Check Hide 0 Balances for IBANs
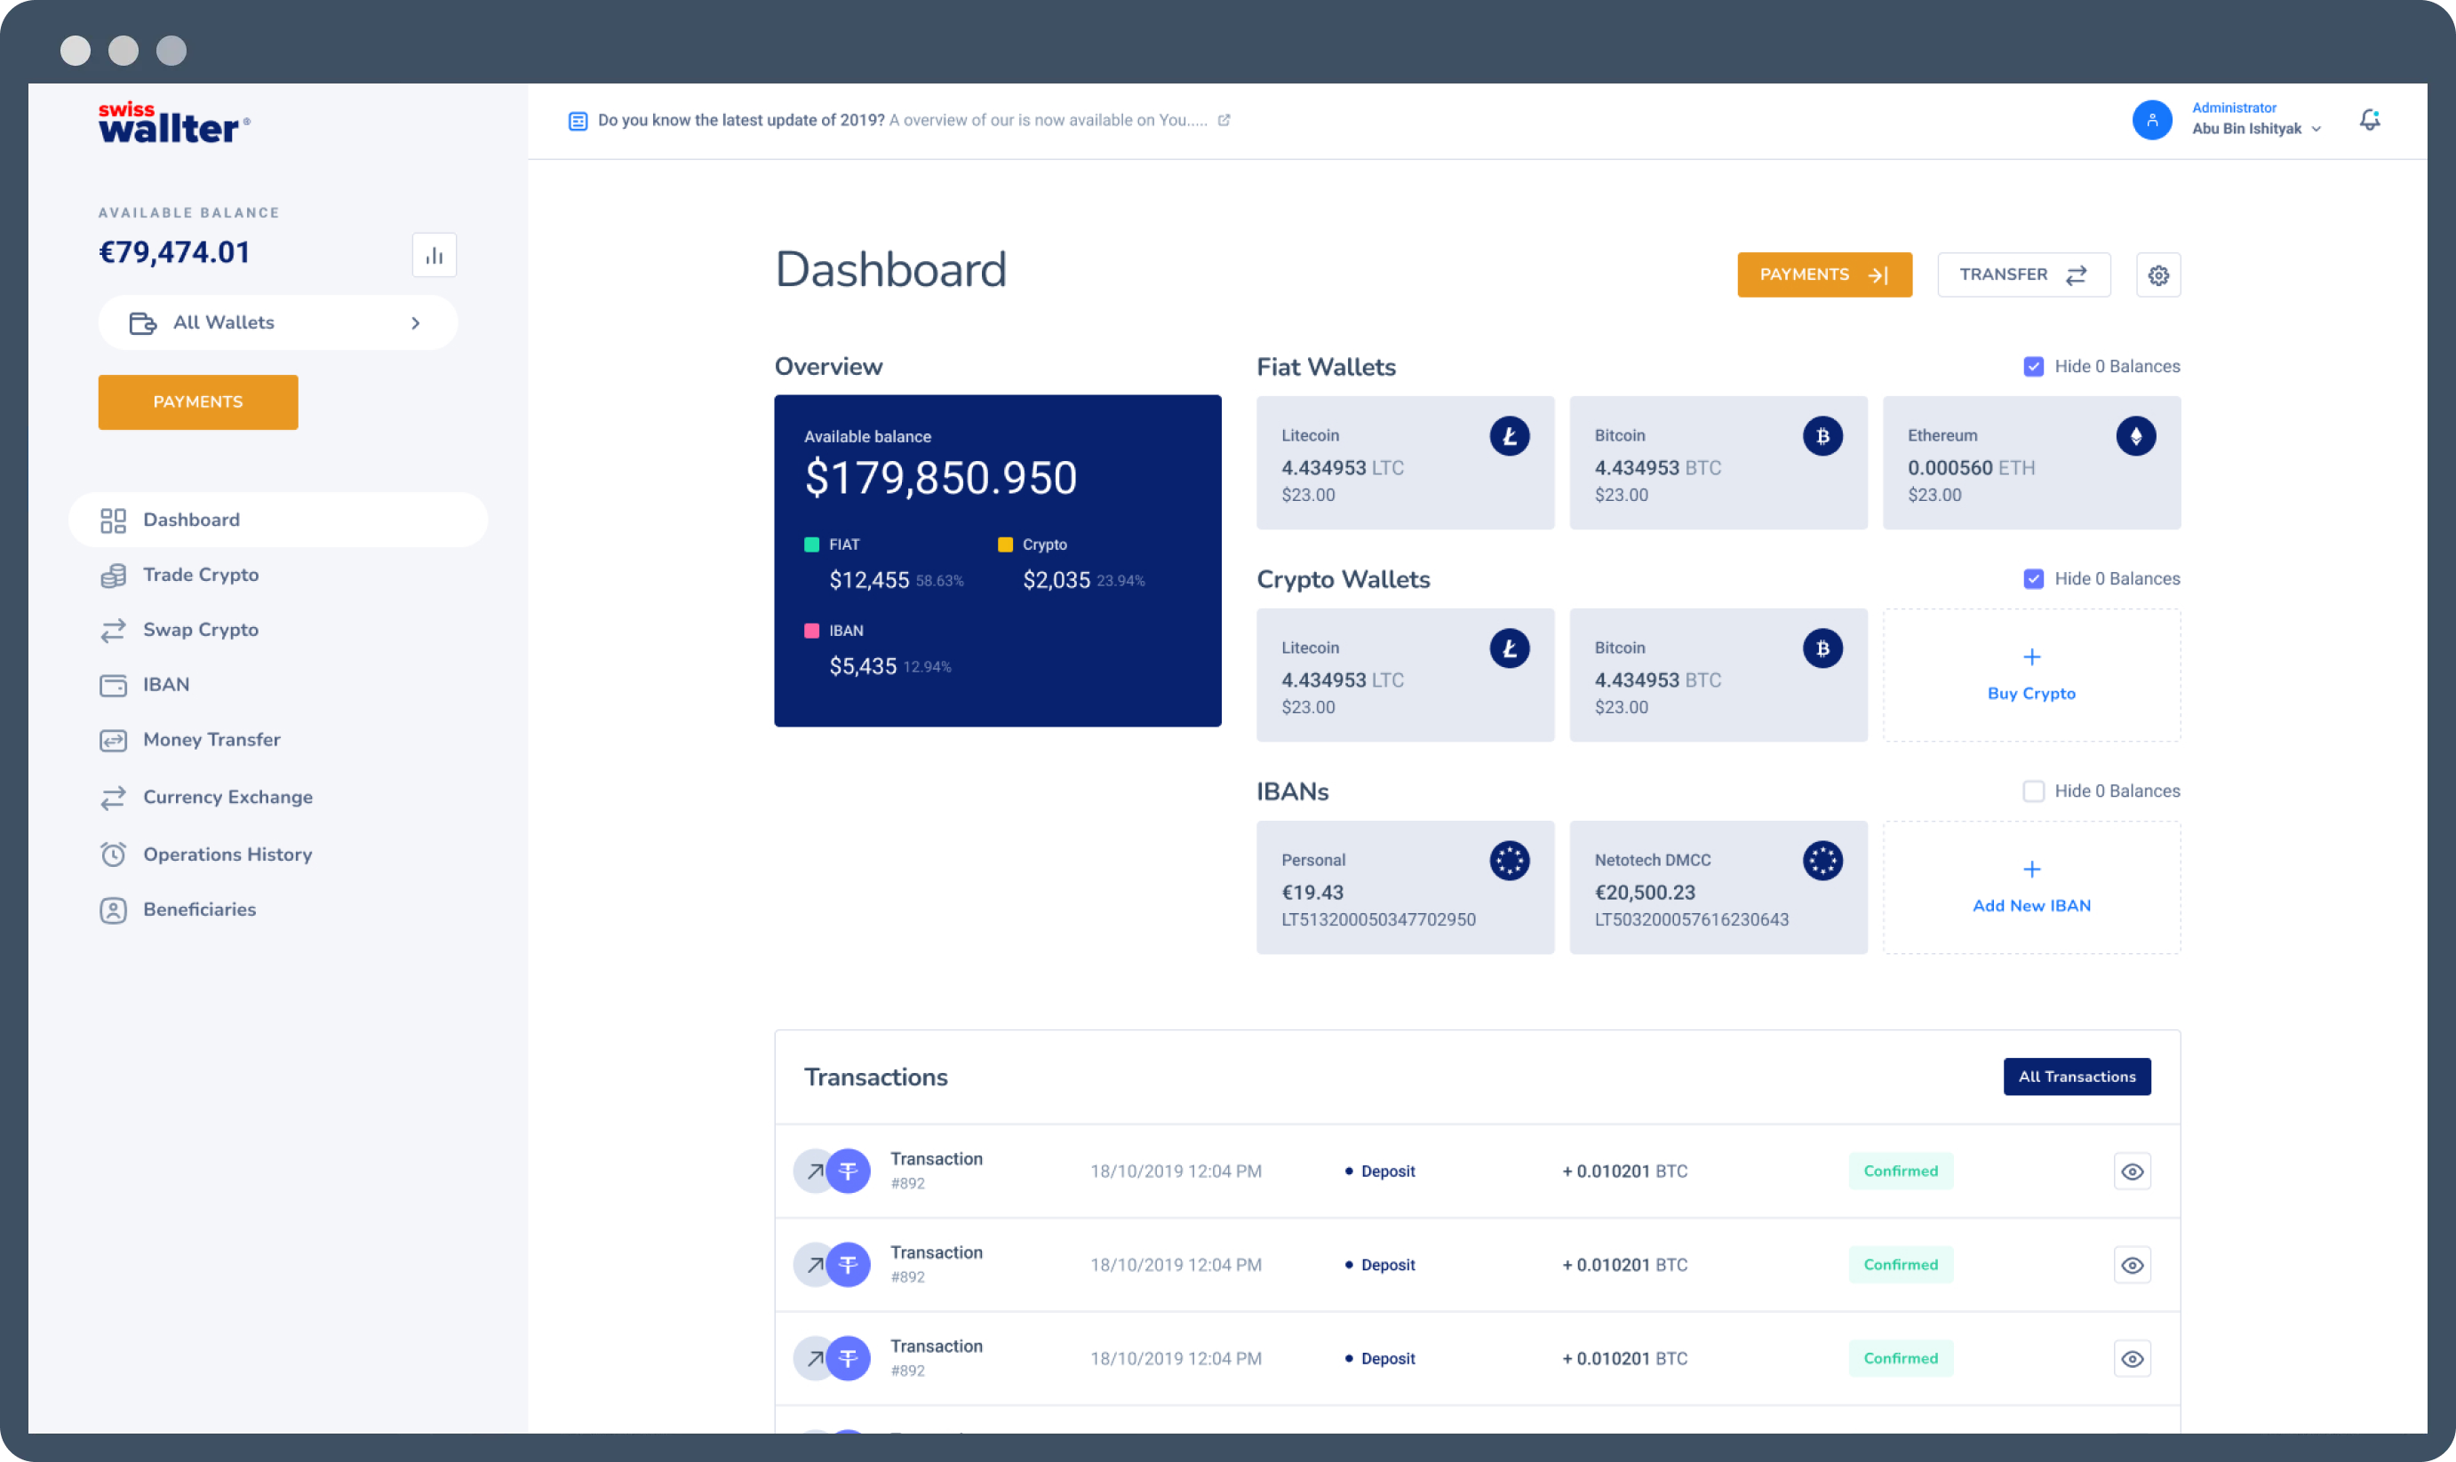The height and width of the screenshot is (1462, 2456). click(x=2032, y=791)
